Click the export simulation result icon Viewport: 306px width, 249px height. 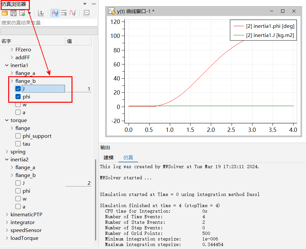(x=22, y=13)
